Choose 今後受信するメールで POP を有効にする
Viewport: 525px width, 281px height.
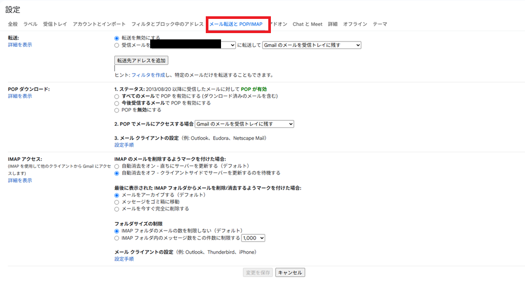(x=117, y=103)
